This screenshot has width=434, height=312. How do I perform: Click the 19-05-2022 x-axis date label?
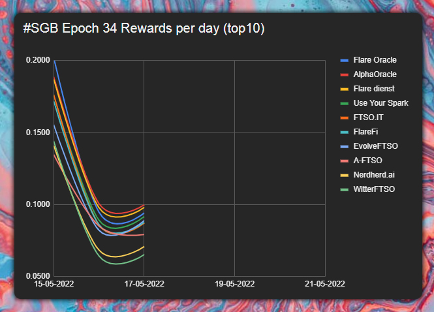point(235,284)
